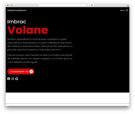Open a new browser tab with plus
Viewport: 135px width, 114px height.
coord(128,6)
